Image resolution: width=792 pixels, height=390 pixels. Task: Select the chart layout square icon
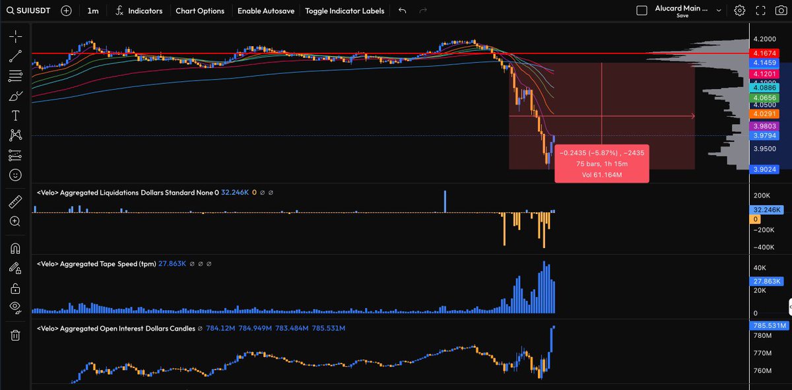(642, 11)
